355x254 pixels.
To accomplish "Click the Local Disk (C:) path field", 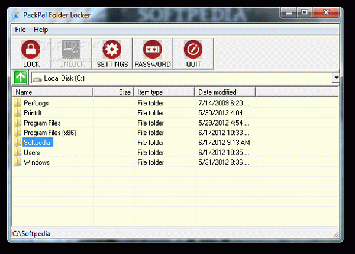I will pyautogui.click(x=182, y=78).
